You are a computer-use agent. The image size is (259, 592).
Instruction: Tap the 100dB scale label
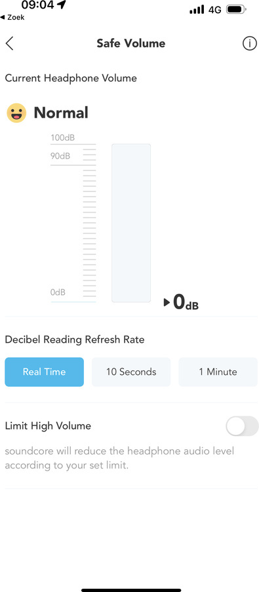pyautogui.click(x=62, y=138)
